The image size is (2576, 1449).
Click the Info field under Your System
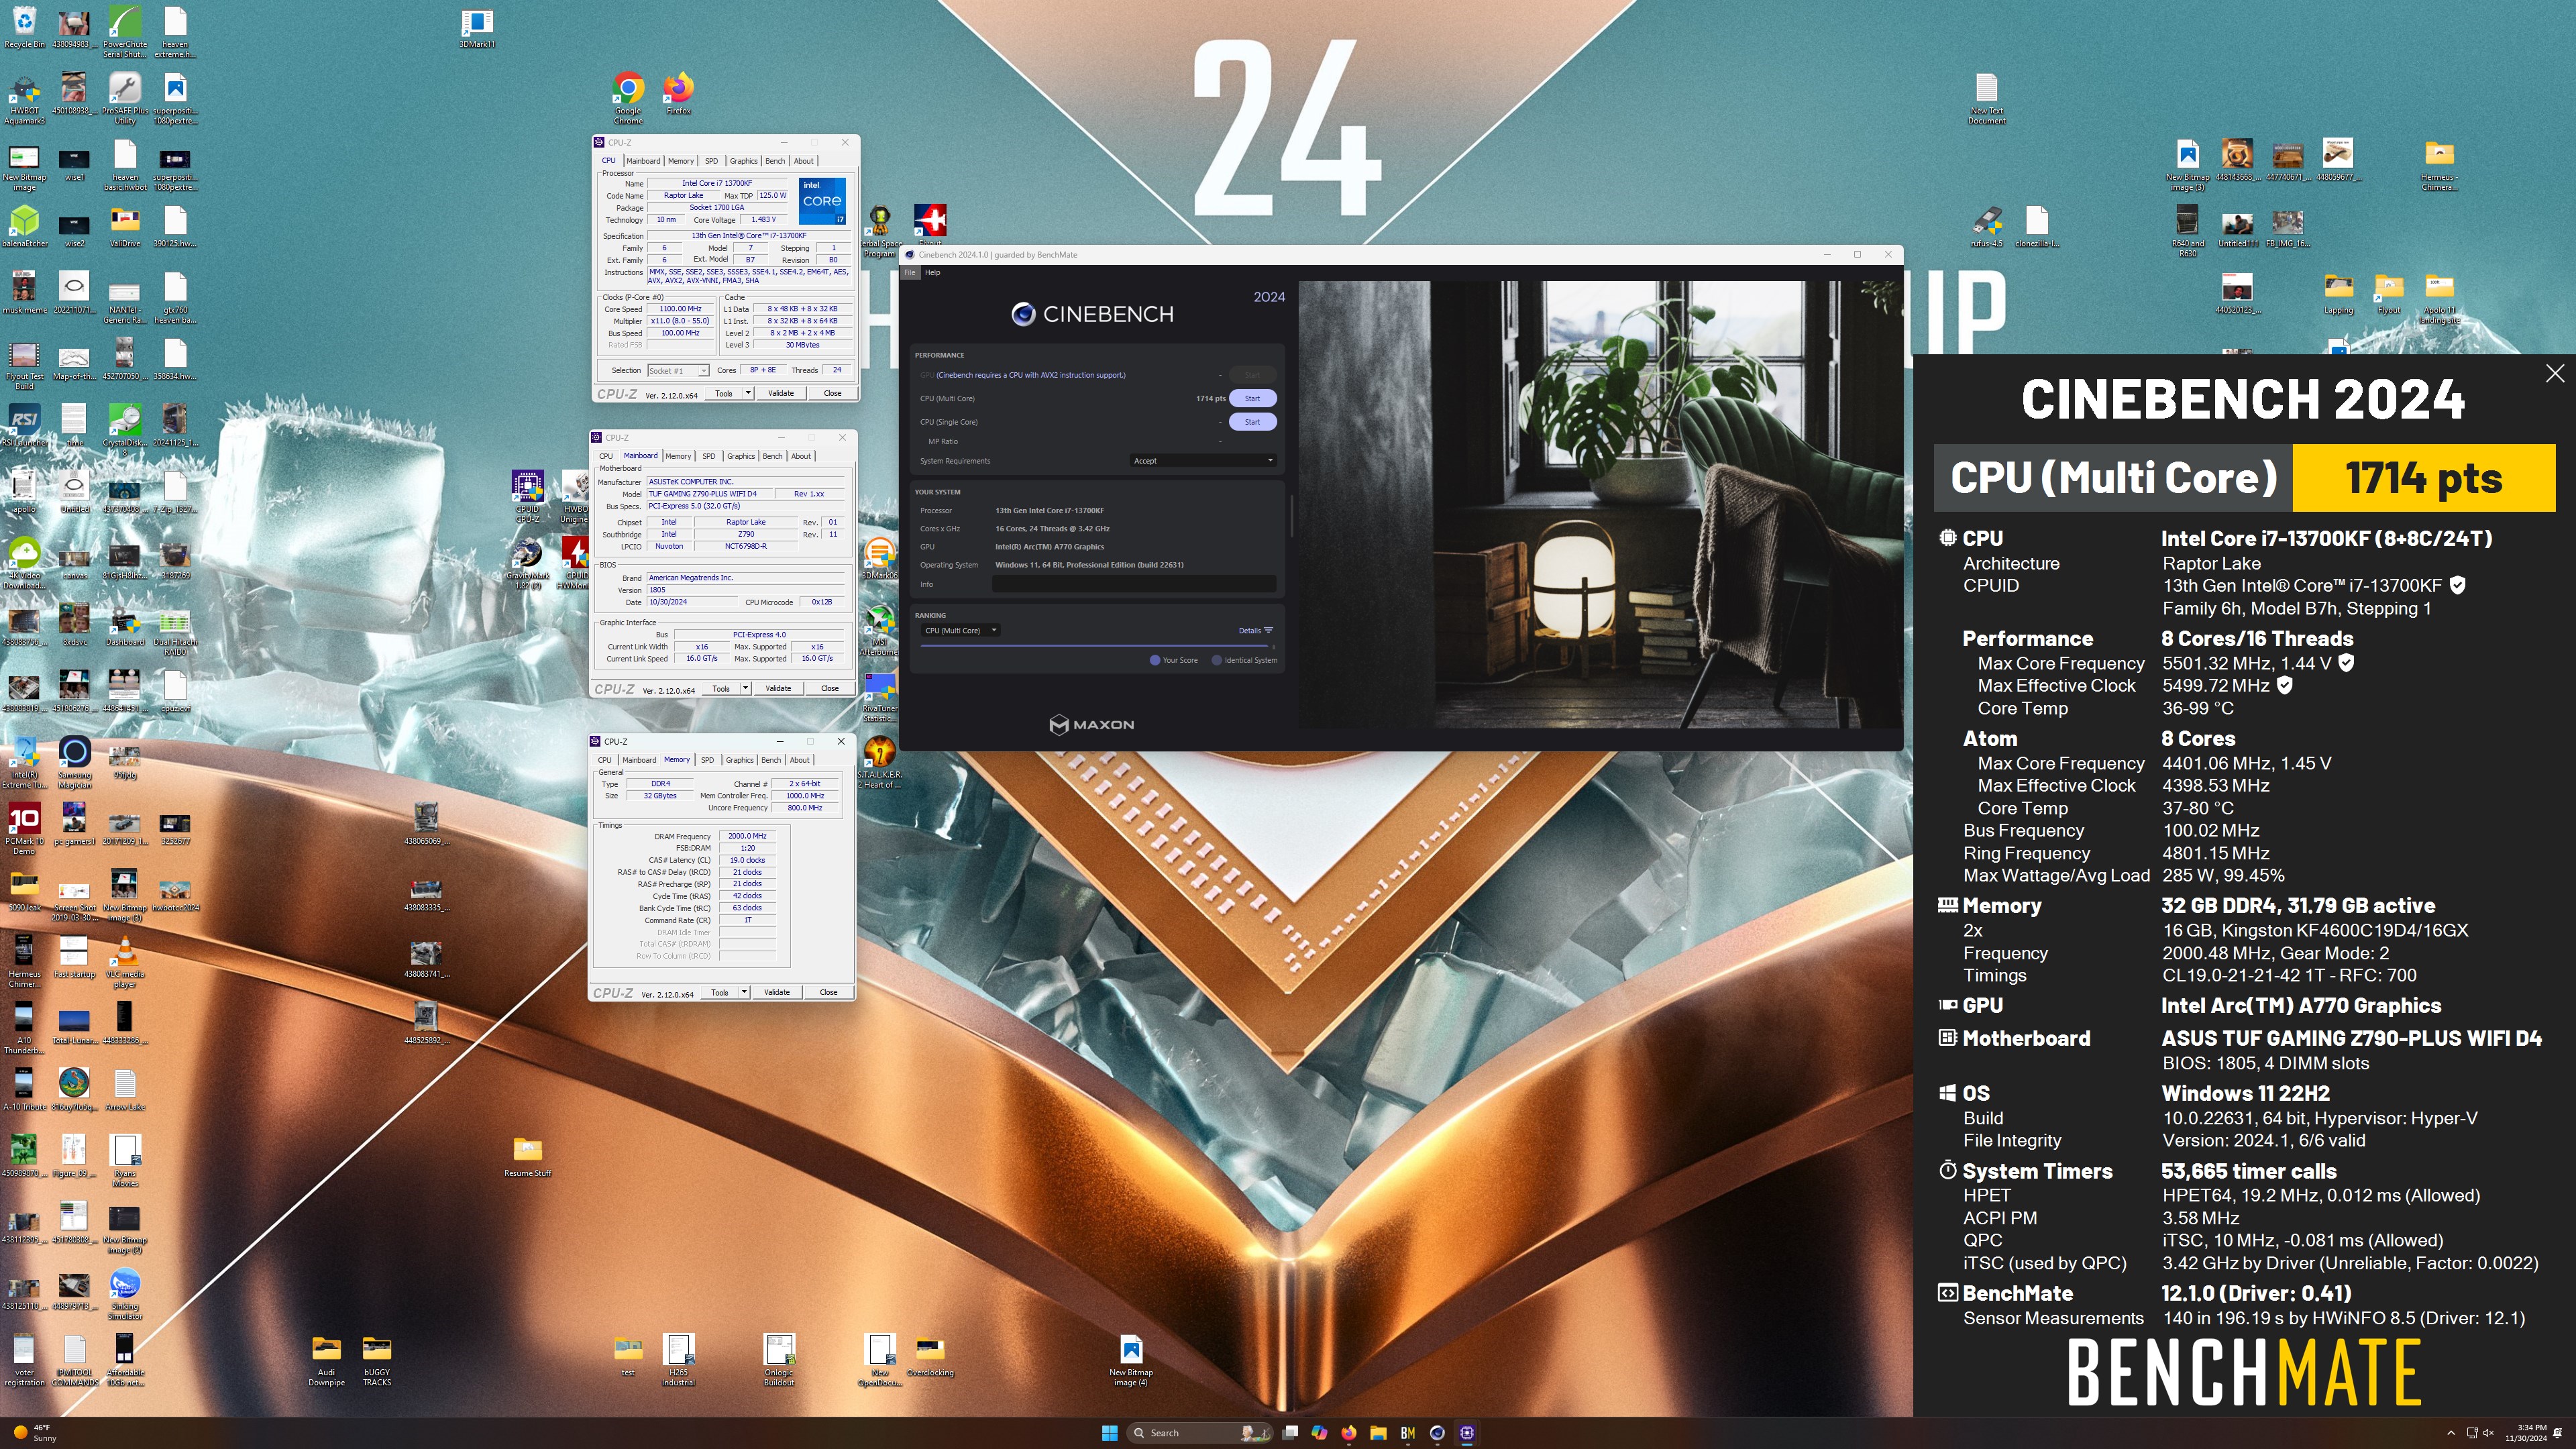click(x=1133, y=584)
